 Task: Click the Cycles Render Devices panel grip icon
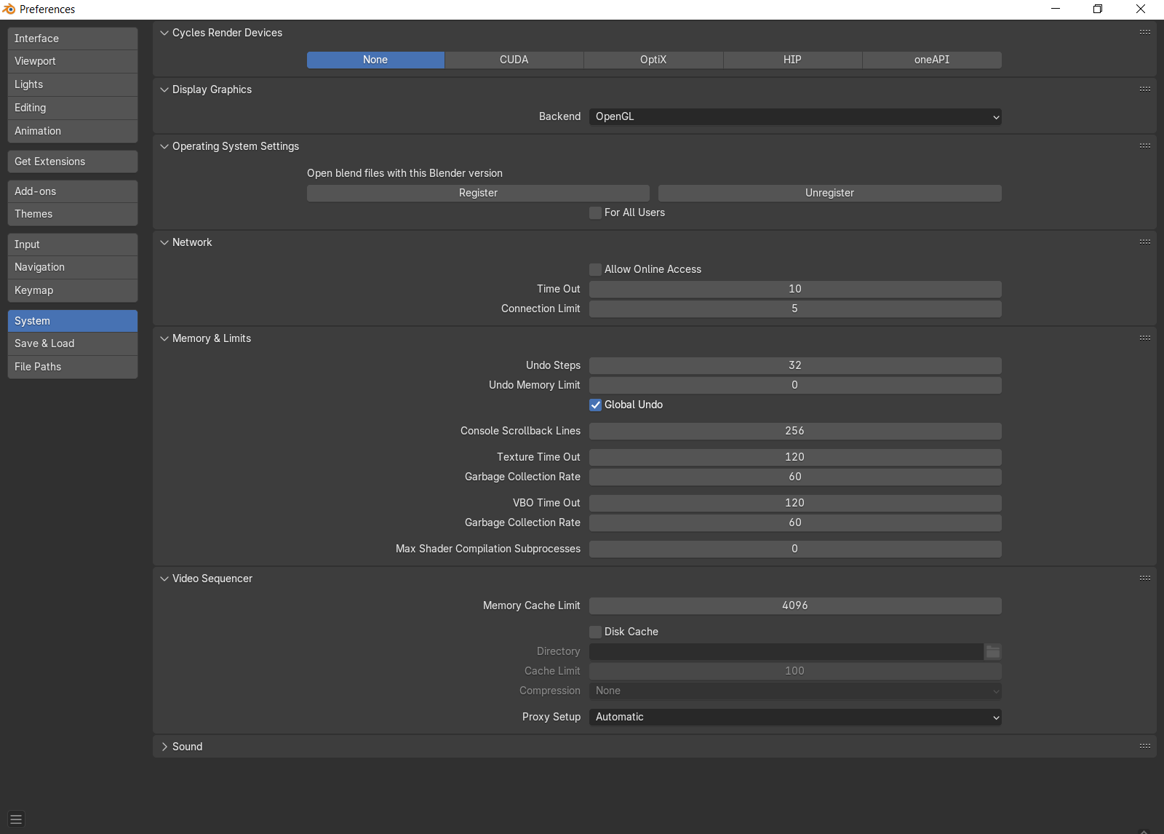(1144, 32)
